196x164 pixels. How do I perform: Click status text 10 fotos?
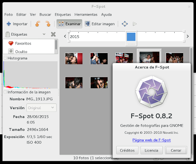(81, 158)
